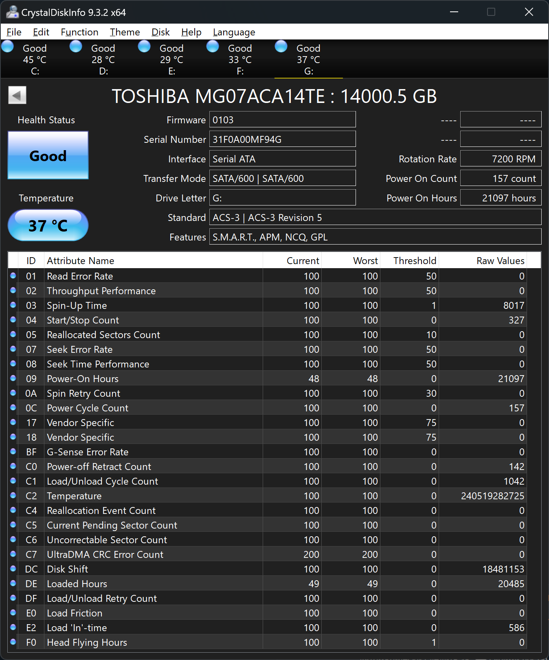Click the Interface field Serial ATA
The width and height of the screenshot is (549, 660).
pos(283,159)
